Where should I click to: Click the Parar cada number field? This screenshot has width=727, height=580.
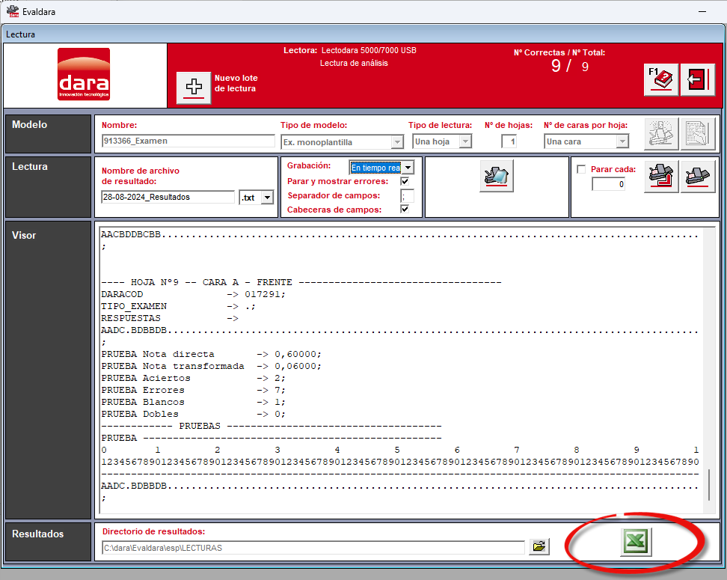coord(609,184)
